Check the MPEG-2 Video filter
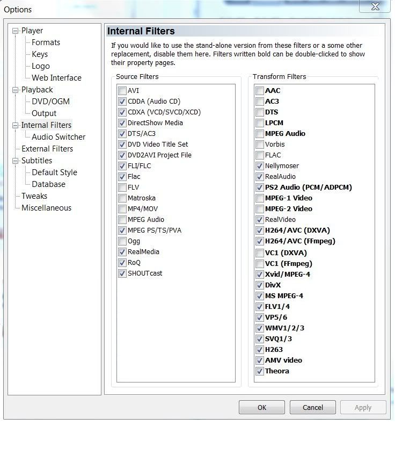The width and height of the screenshot is (417, 469). click(x=260, y=209)
